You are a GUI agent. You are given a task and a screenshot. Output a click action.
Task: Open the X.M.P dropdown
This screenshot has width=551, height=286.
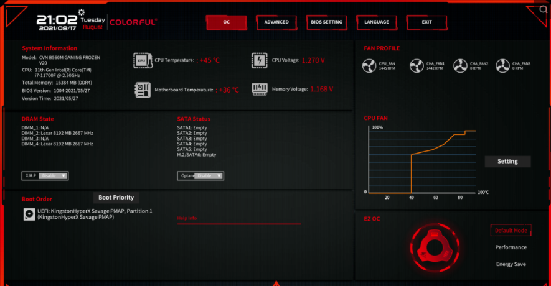click(x=53, y=176)
